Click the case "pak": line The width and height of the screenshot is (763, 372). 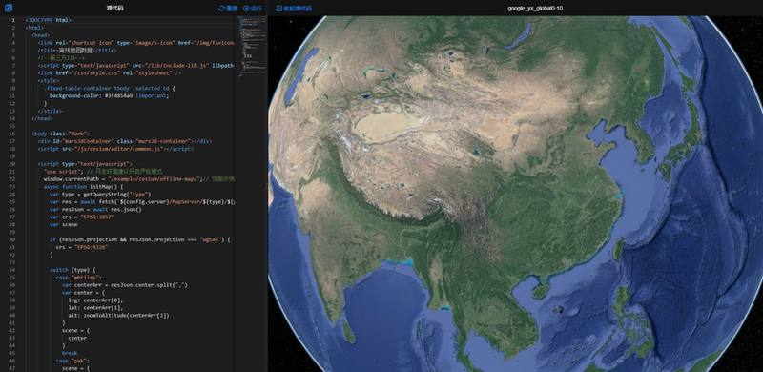pyautogui.click(x=72, y=361)
